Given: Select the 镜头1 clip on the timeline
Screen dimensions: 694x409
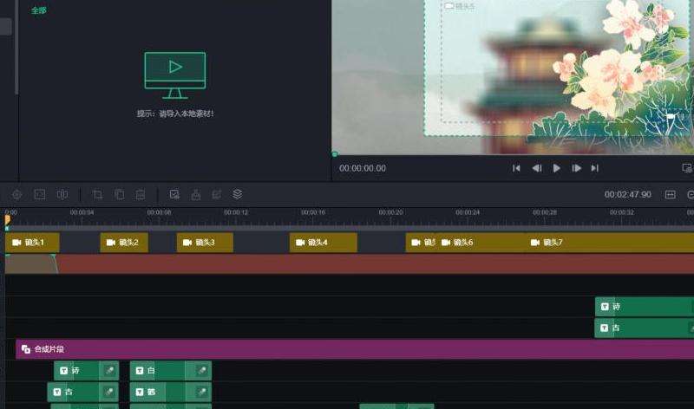Looking at the screenshot, I should [x=32, y=243].
